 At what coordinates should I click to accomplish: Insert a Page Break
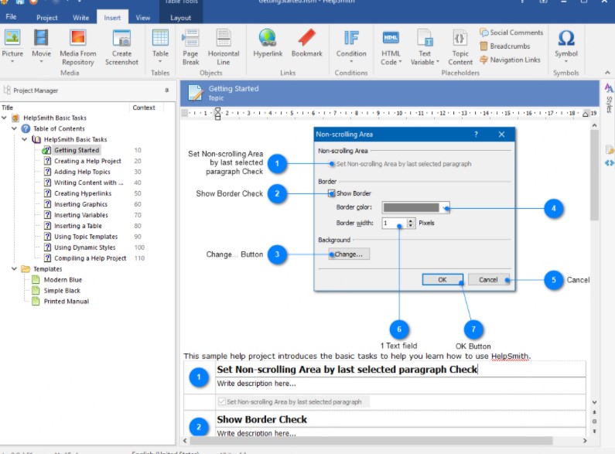pyautogui.click(x=190, y=39)
